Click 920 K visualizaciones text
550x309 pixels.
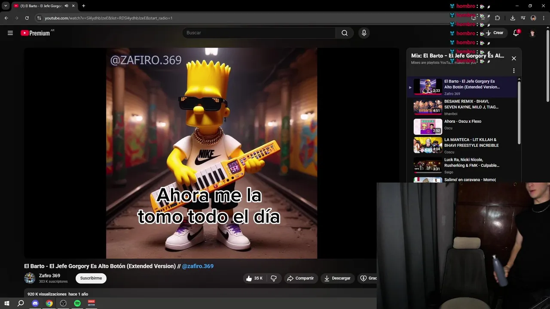point(47,294)
